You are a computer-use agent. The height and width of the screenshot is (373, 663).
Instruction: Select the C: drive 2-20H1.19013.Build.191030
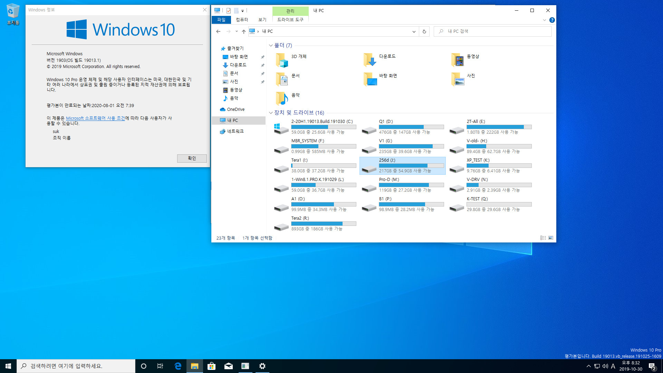(x=315, y=127)
